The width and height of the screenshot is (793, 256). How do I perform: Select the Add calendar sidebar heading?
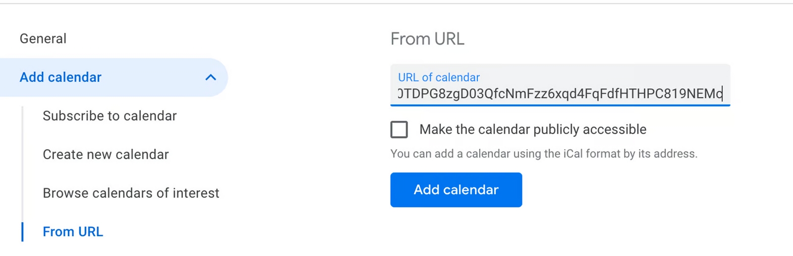pyautogui.click(x=60, y=77)
